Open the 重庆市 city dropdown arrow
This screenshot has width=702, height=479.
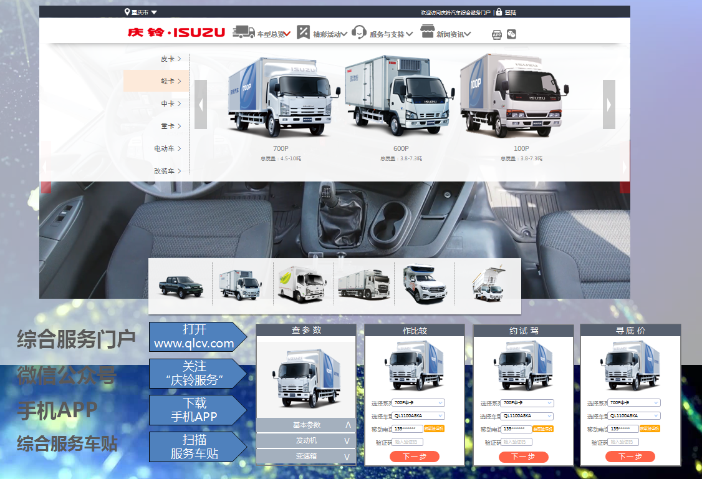(x=154, y=12)
